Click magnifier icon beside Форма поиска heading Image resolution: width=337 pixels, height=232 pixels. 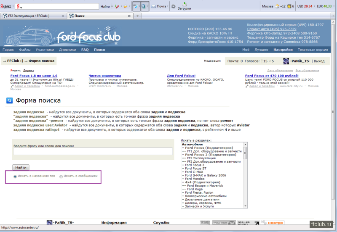click(9, 100)
